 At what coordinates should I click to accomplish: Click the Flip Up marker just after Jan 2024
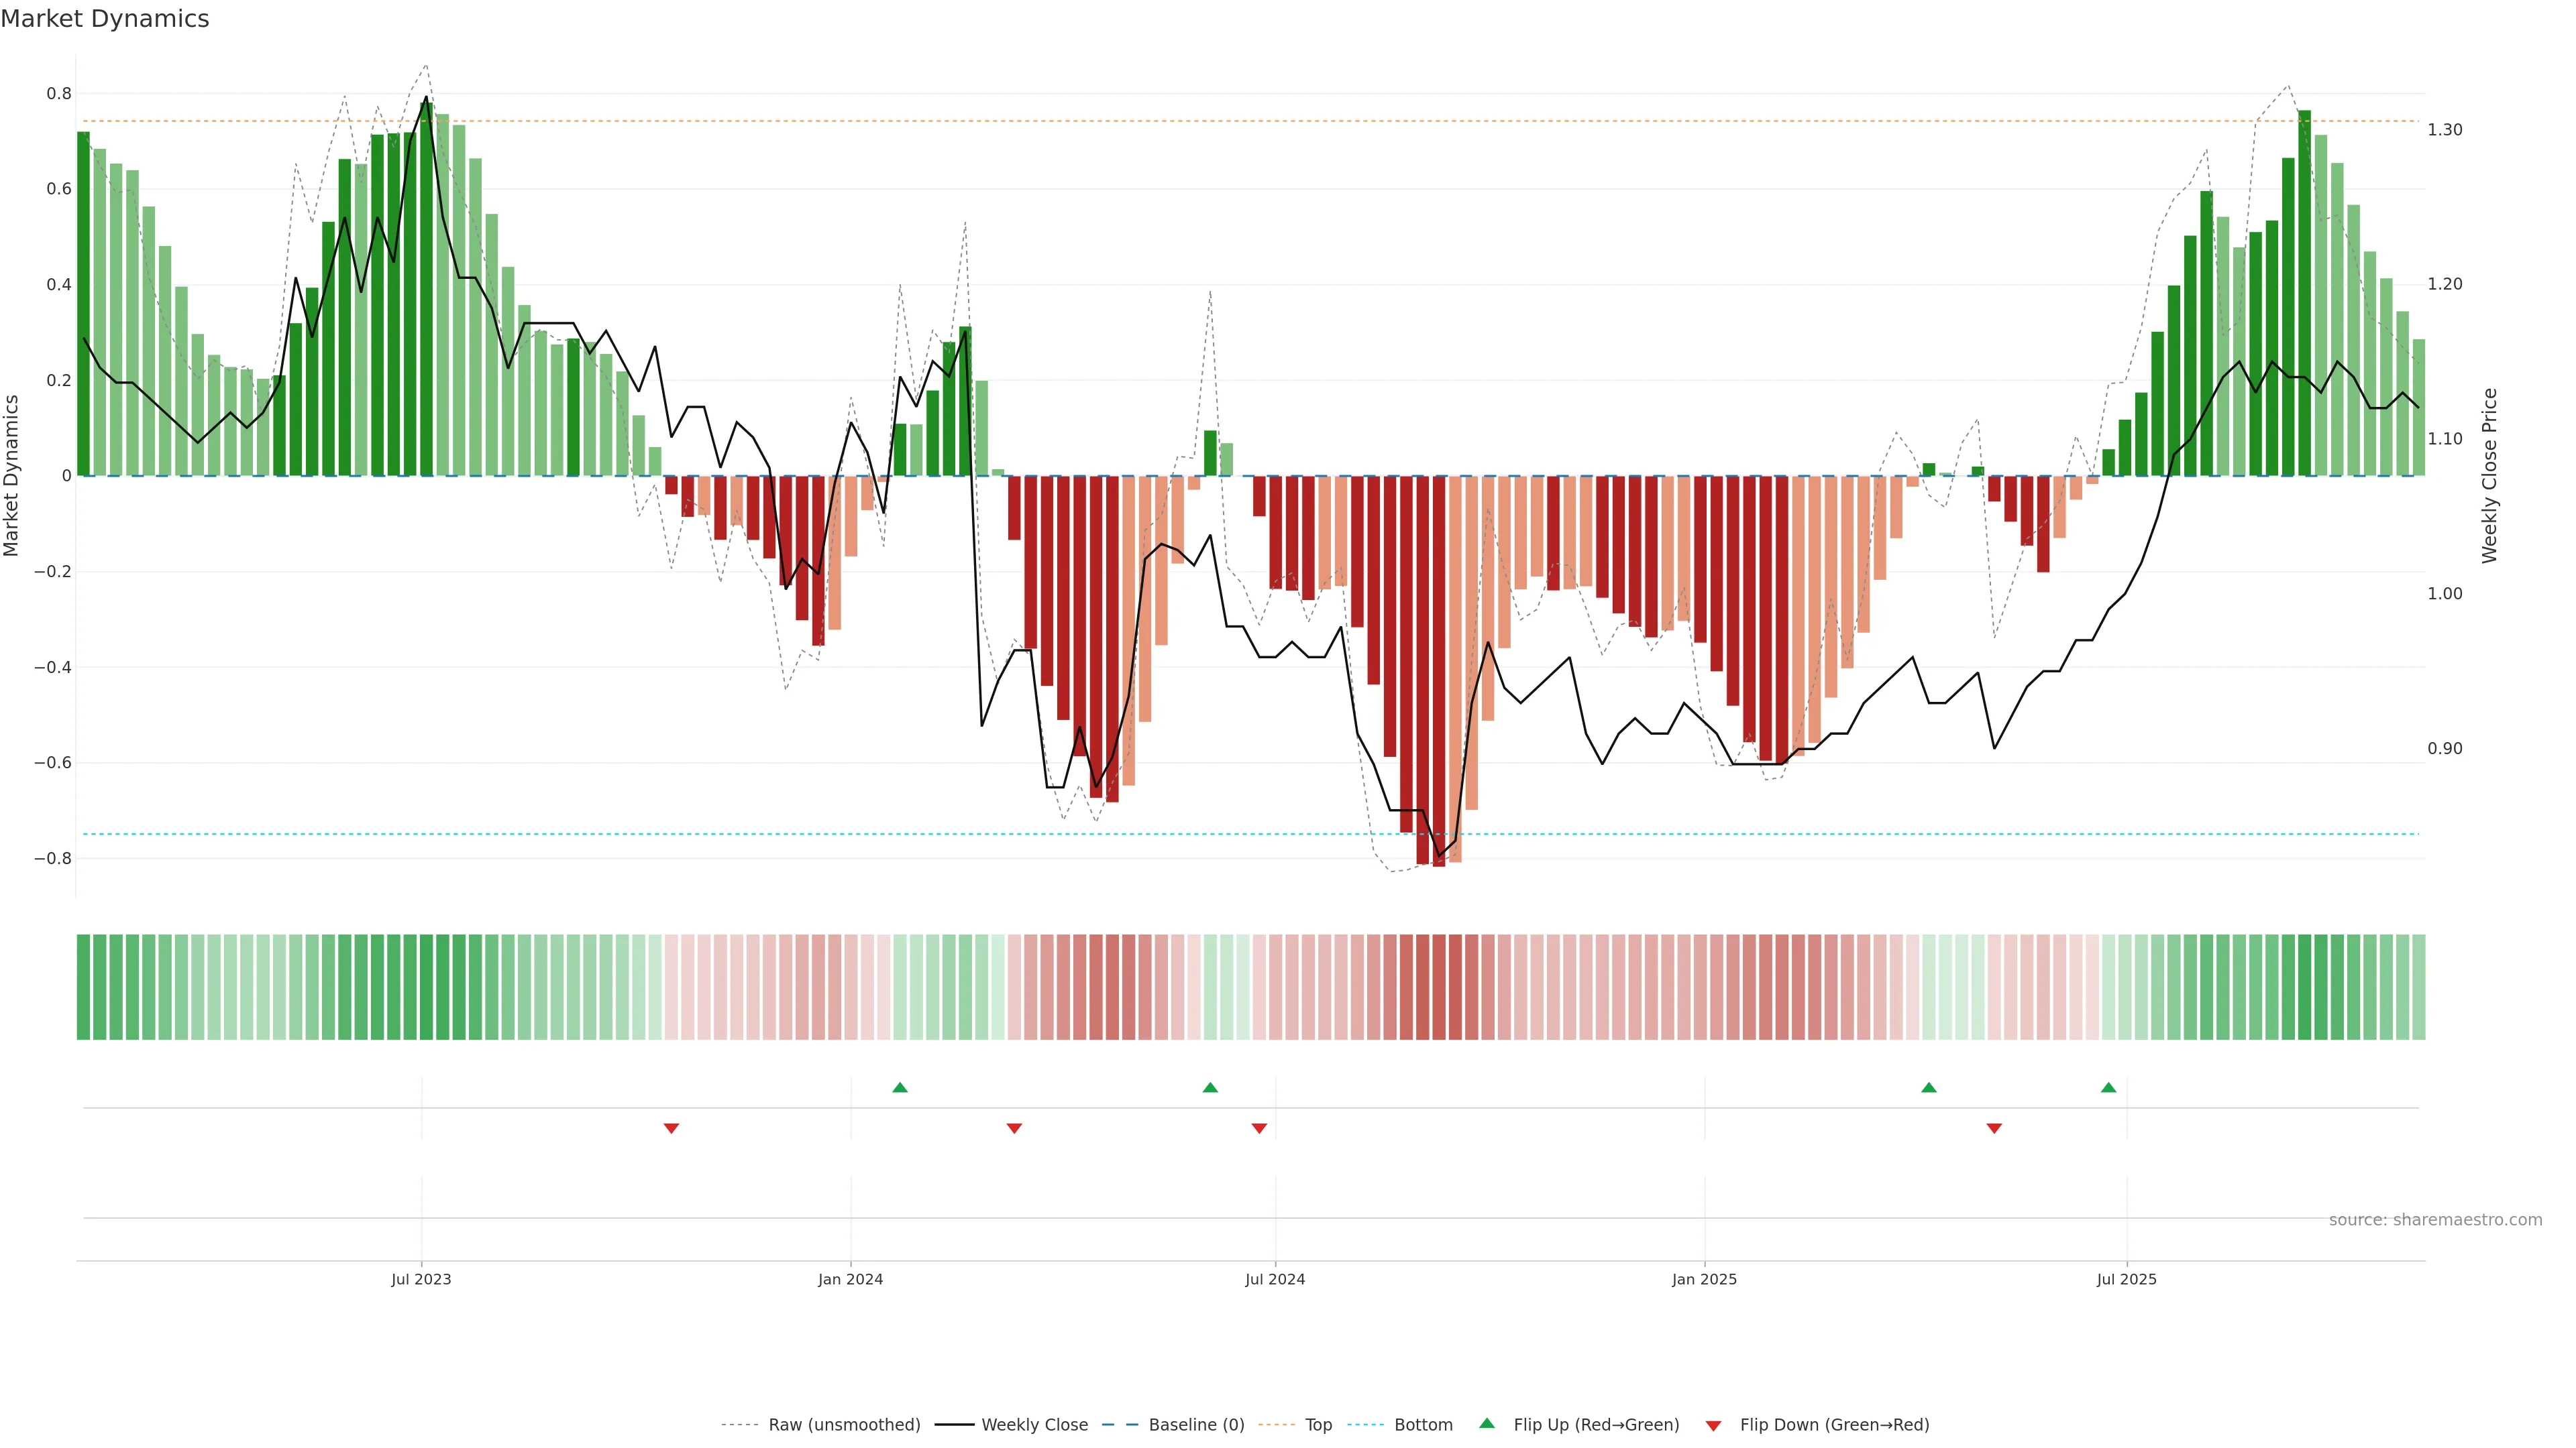pyautogui.click(x=899, y=1087)
